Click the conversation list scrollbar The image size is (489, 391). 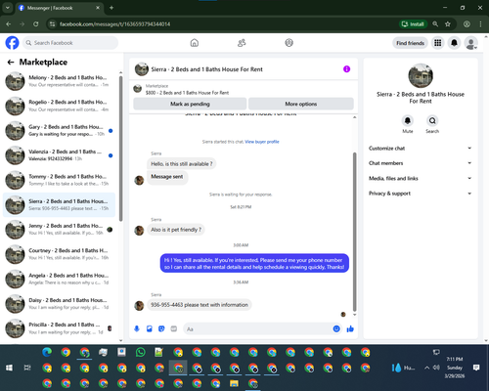pyautogui.click(x=121, y=149)
